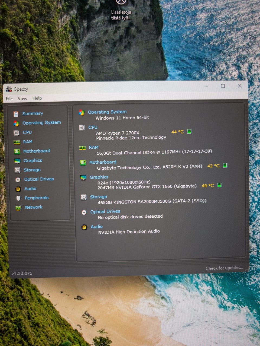Select Operating System in the sidebar

[42, 123]
